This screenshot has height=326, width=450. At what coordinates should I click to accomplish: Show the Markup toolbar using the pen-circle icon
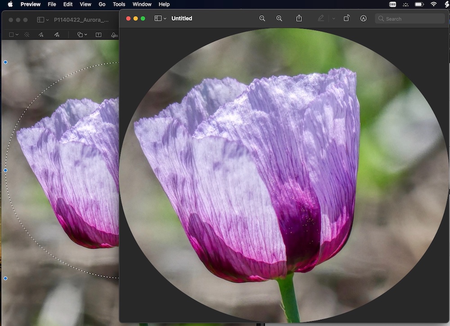[363, 18]
